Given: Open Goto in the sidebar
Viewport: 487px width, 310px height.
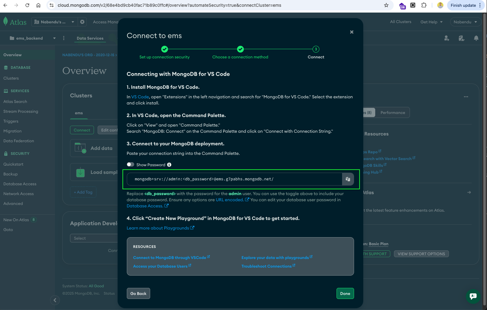Looking at the screenshot, I should pyautogui.click(x=8, y=230).
